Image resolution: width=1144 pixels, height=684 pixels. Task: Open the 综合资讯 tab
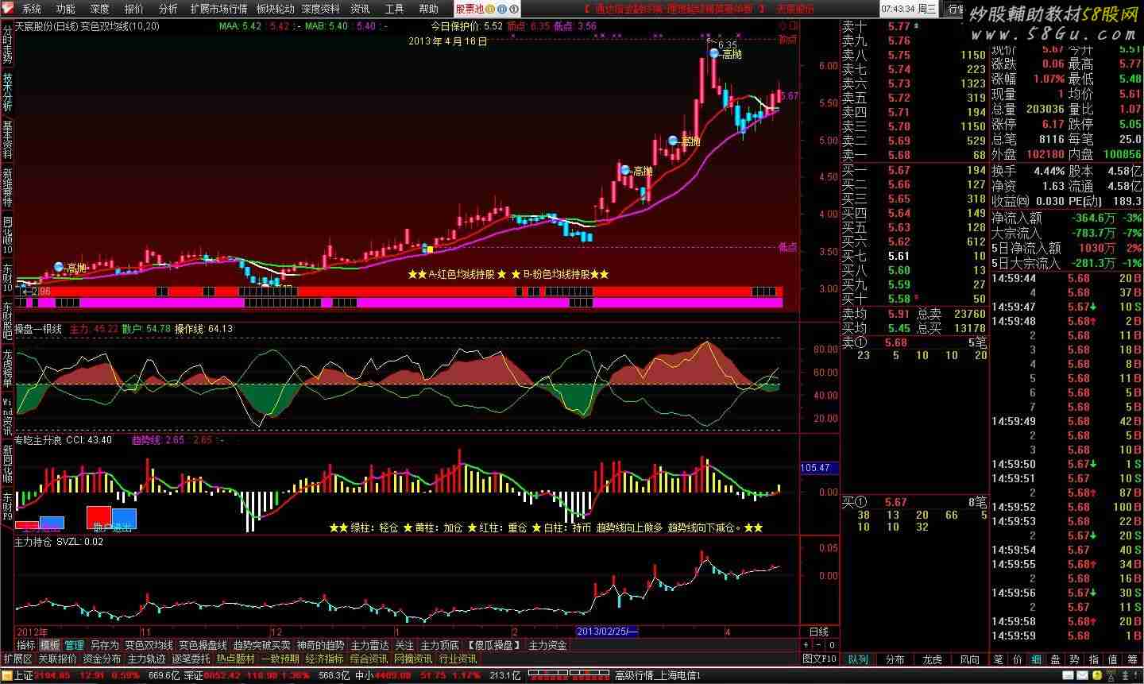[369, 659]
